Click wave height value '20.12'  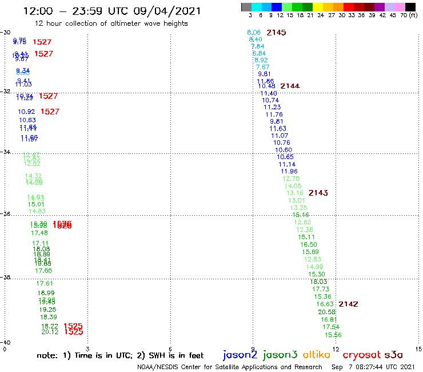(50, 332)
